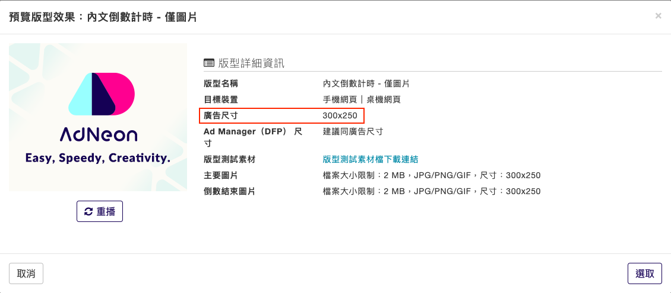Click the 版型測試素材 label
Image resolution: width=671 pixels, height=293 pixels.
tap(229, 159)
